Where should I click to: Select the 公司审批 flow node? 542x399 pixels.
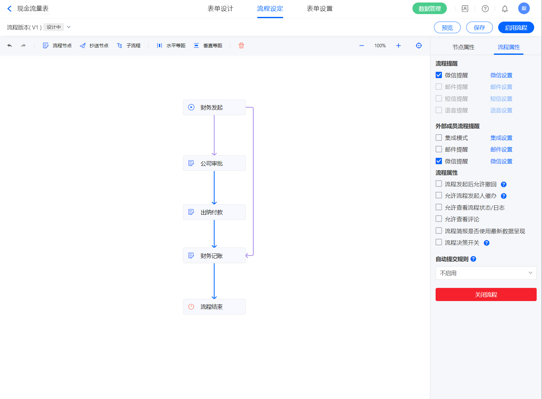coord(214,163)
